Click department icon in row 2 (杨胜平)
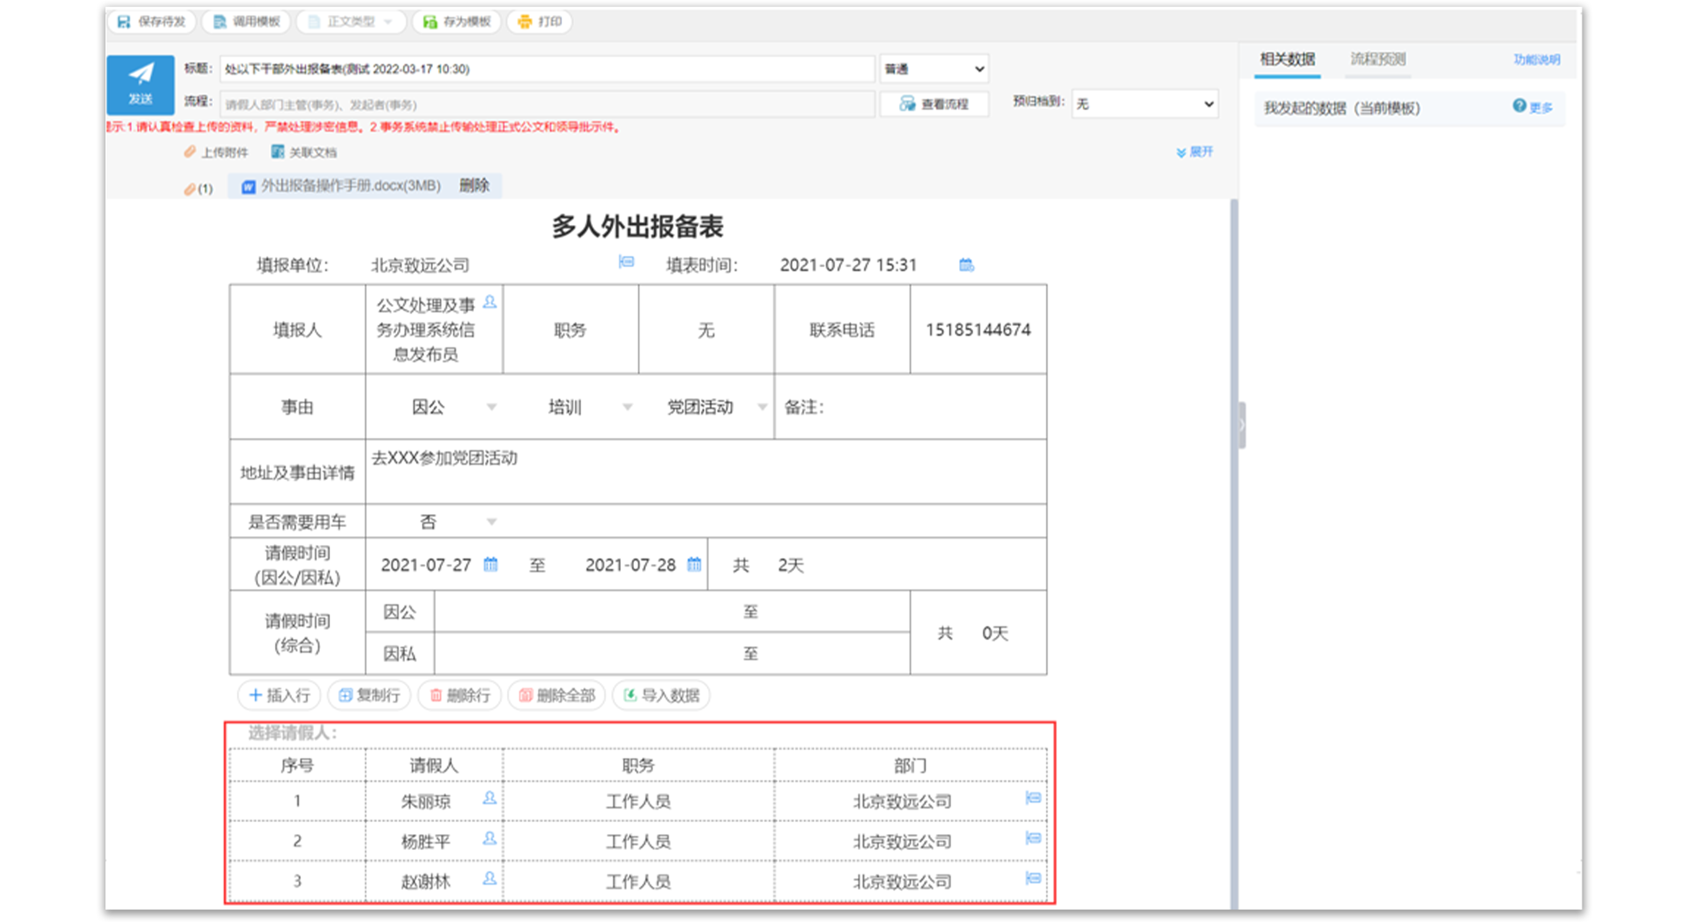This screenshot has height=922, width=1688. pyautogui.click(x=1033, y=838)
